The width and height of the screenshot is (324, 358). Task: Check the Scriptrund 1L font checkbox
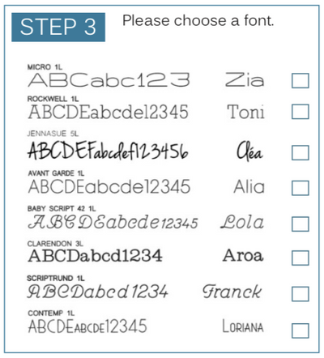pos(301,294)
